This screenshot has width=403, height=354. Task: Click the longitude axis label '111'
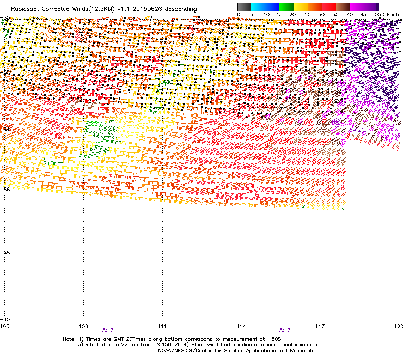162,326
